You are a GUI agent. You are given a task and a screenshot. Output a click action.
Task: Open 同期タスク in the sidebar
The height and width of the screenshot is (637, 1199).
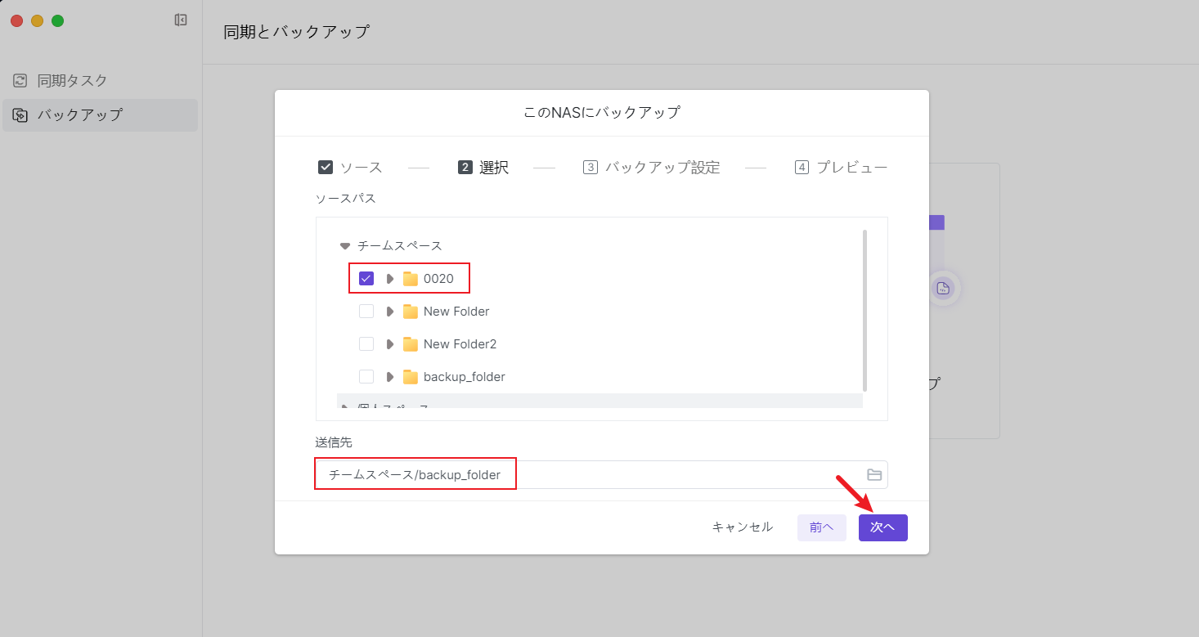click(x=72, y=81)
